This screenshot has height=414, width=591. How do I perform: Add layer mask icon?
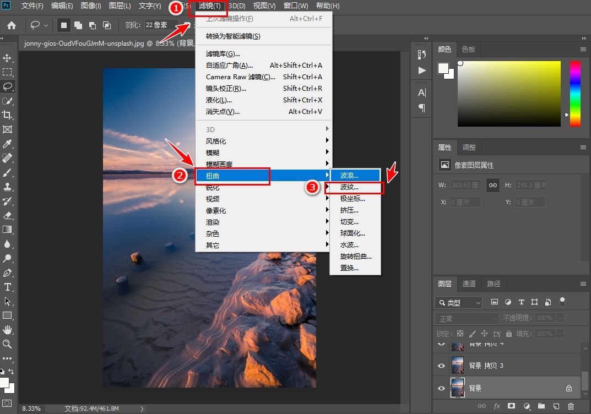(511, 406)
